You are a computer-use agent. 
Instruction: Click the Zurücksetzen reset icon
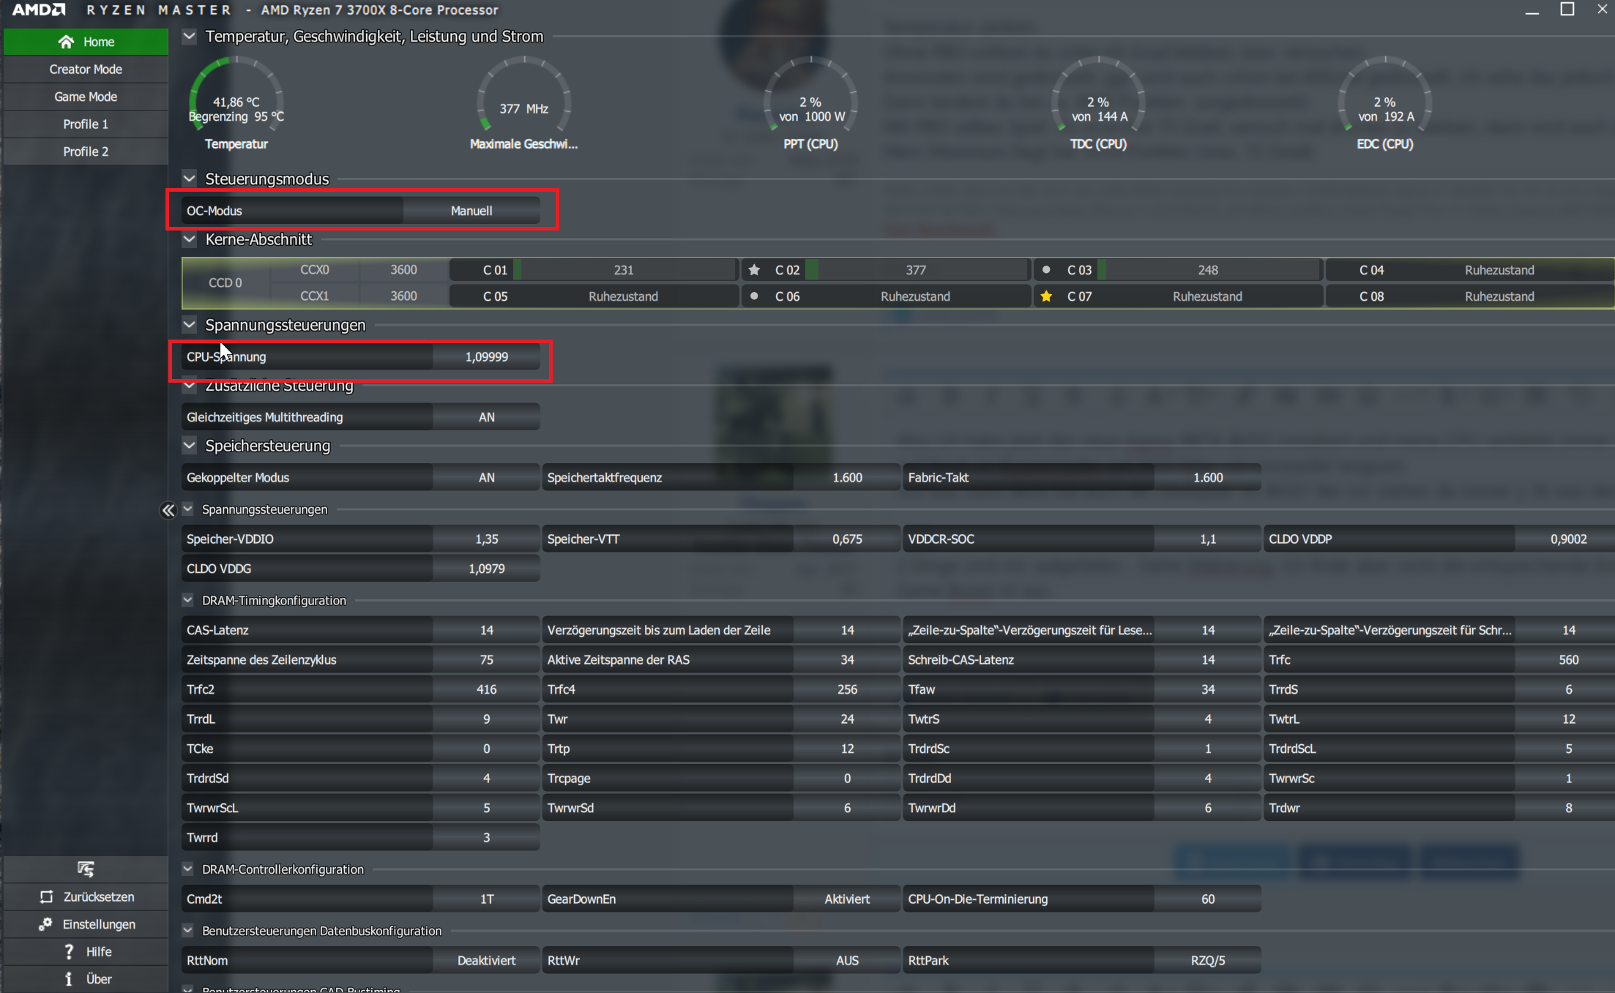tap(47, 897)
